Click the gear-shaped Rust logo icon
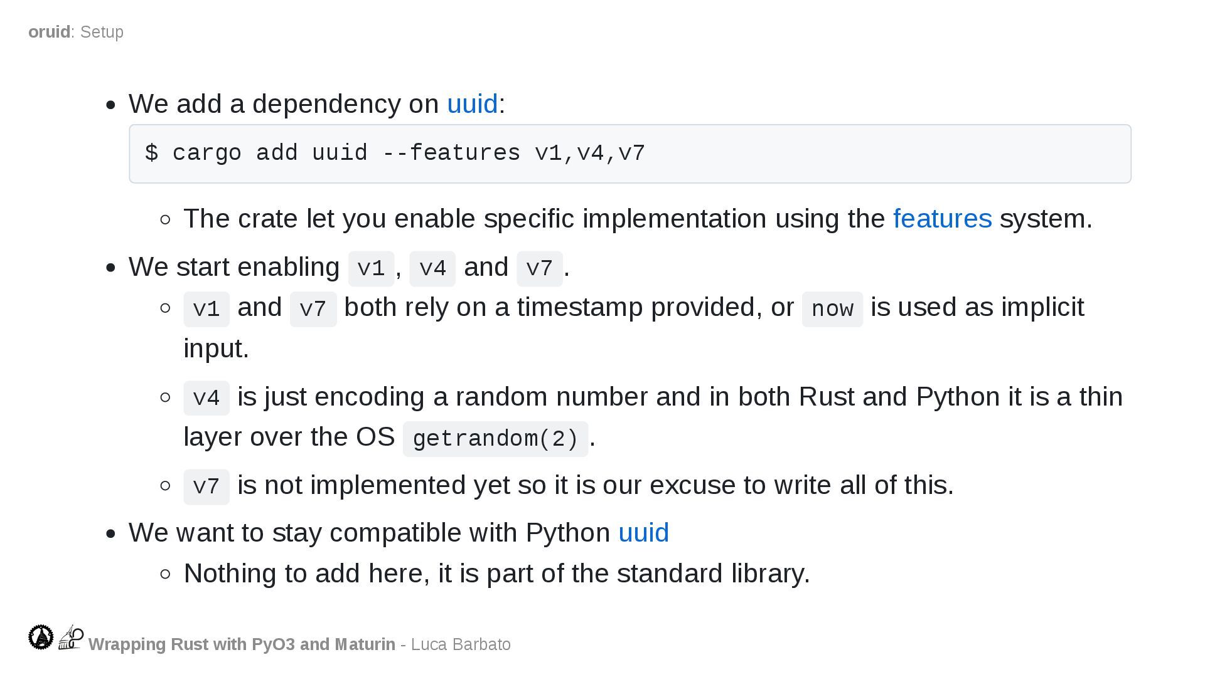The width and height of the screenshot is (1205, 677). [41, 637]
